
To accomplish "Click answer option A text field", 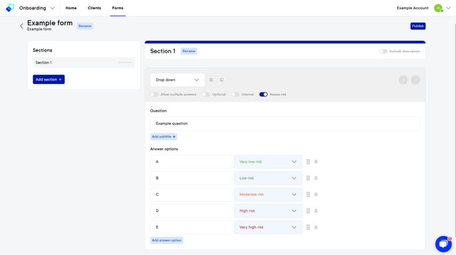I will click(x=191, y=162).
